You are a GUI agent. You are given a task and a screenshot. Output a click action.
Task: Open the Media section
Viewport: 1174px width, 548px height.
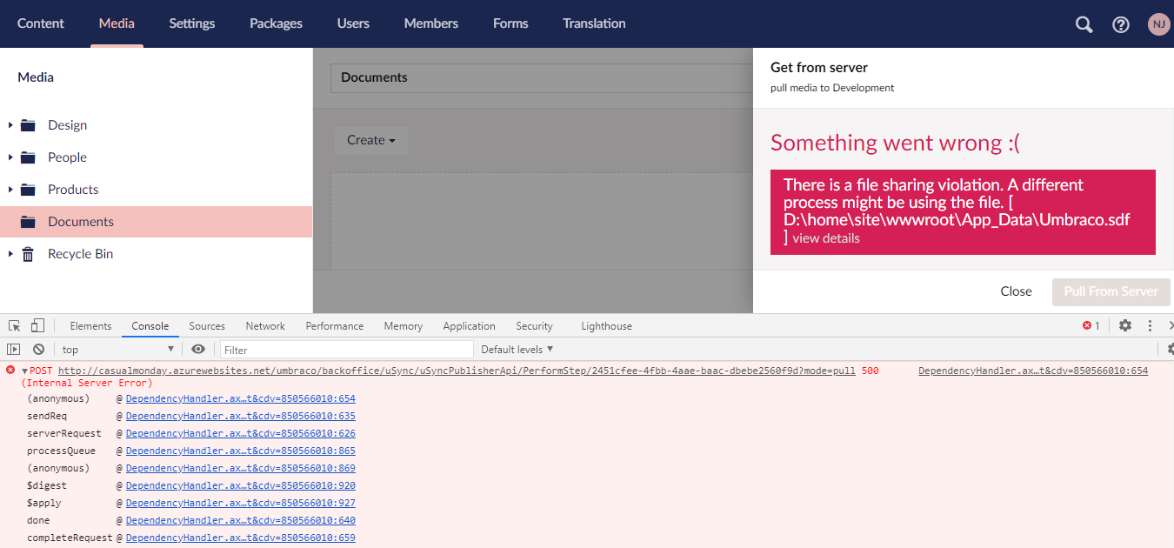[x=117, y=23]
